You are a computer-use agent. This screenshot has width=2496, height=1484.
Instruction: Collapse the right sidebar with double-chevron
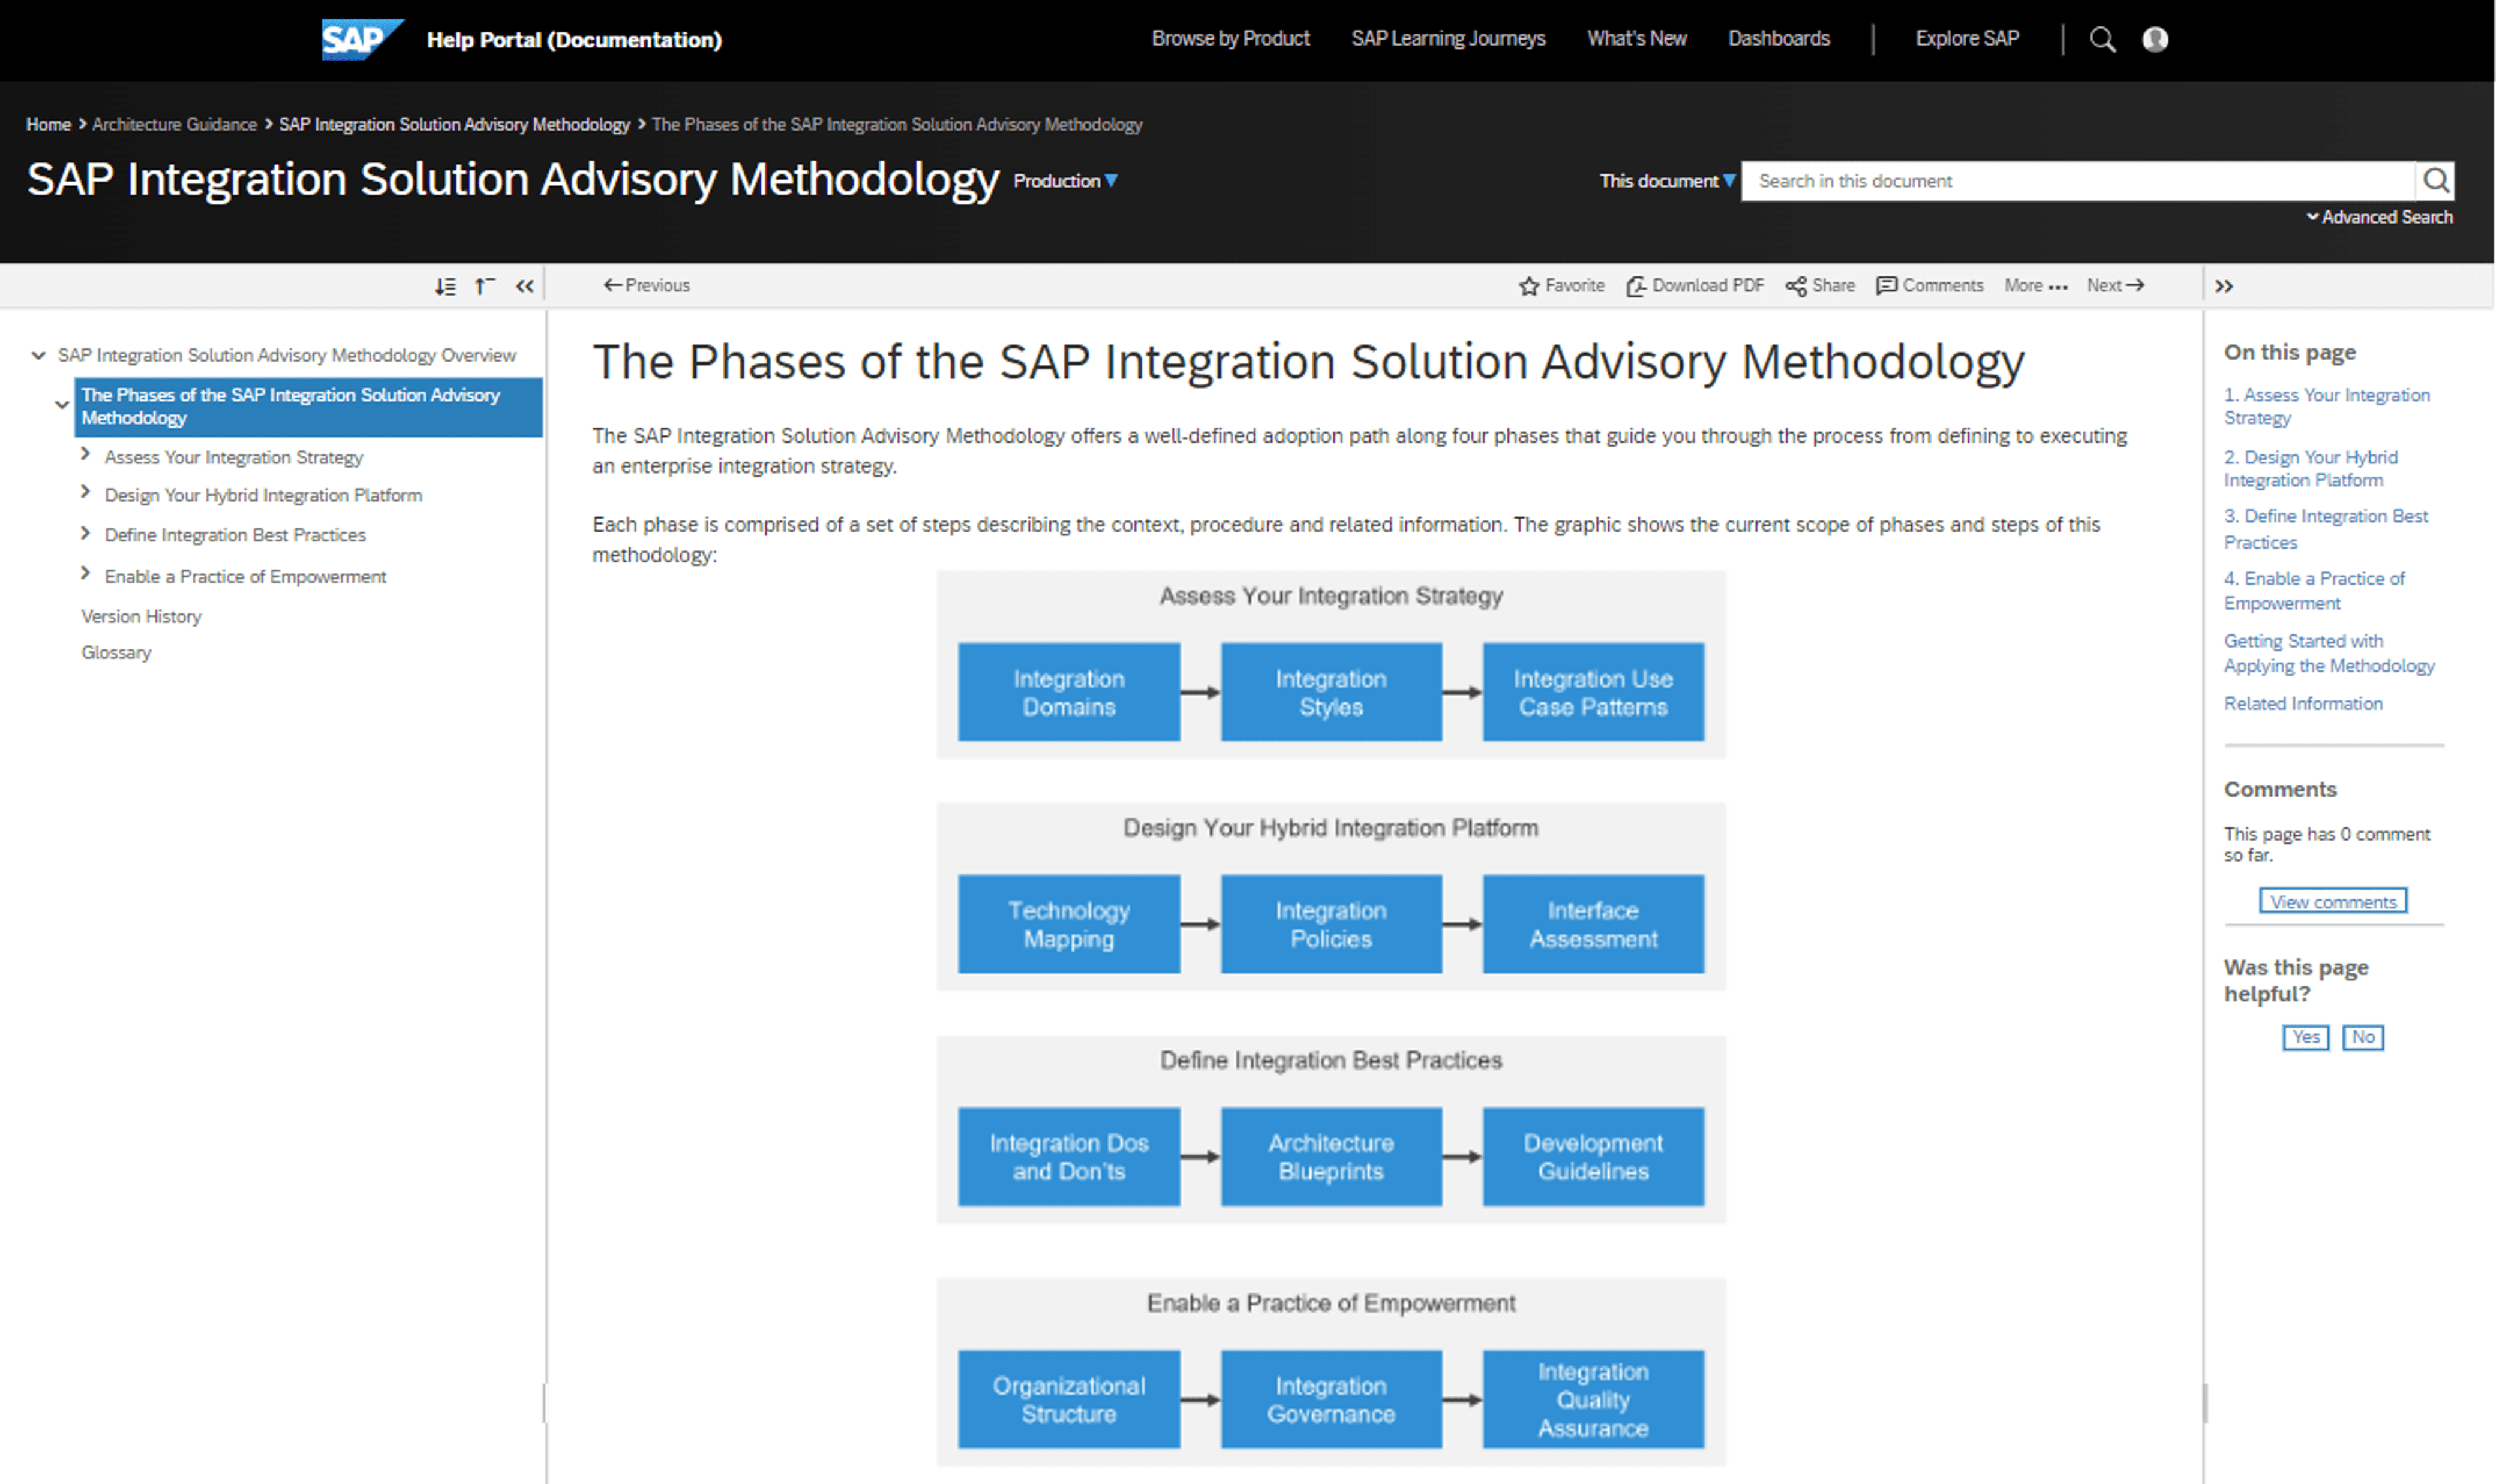click(2224, 287)
